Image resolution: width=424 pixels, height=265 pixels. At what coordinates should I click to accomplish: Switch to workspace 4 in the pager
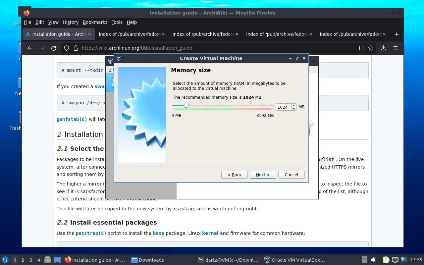click(x=39, y=260)
